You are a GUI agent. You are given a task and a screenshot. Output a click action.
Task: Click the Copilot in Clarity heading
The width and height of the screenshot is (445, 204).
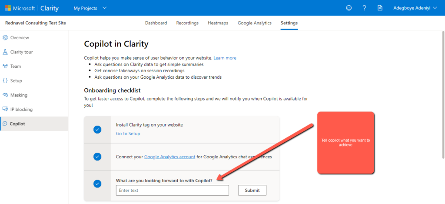(x=116, y=44)
